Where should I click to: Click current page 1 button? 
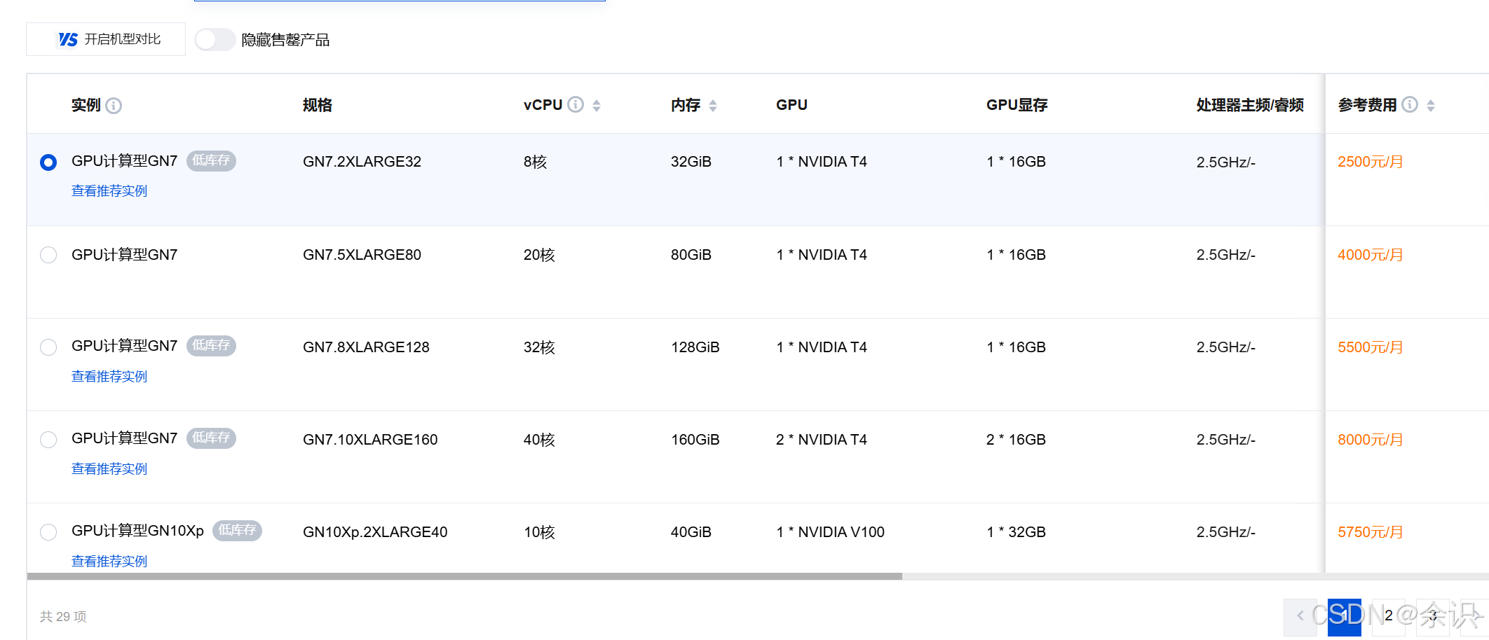pos(1345,616)
